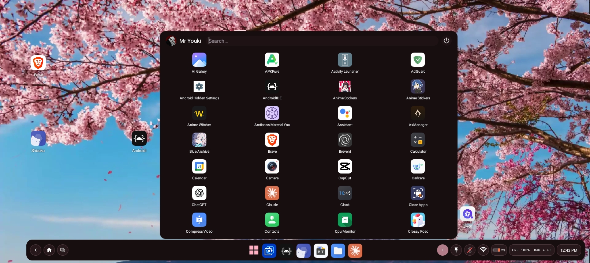Click the Search field in app drawer
The image size is (590, 263).
(322, 41)
